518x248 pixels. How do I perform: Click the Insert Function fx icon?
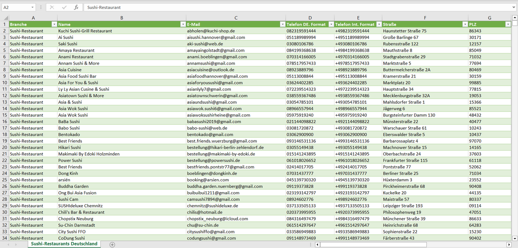tap(76, 7)
